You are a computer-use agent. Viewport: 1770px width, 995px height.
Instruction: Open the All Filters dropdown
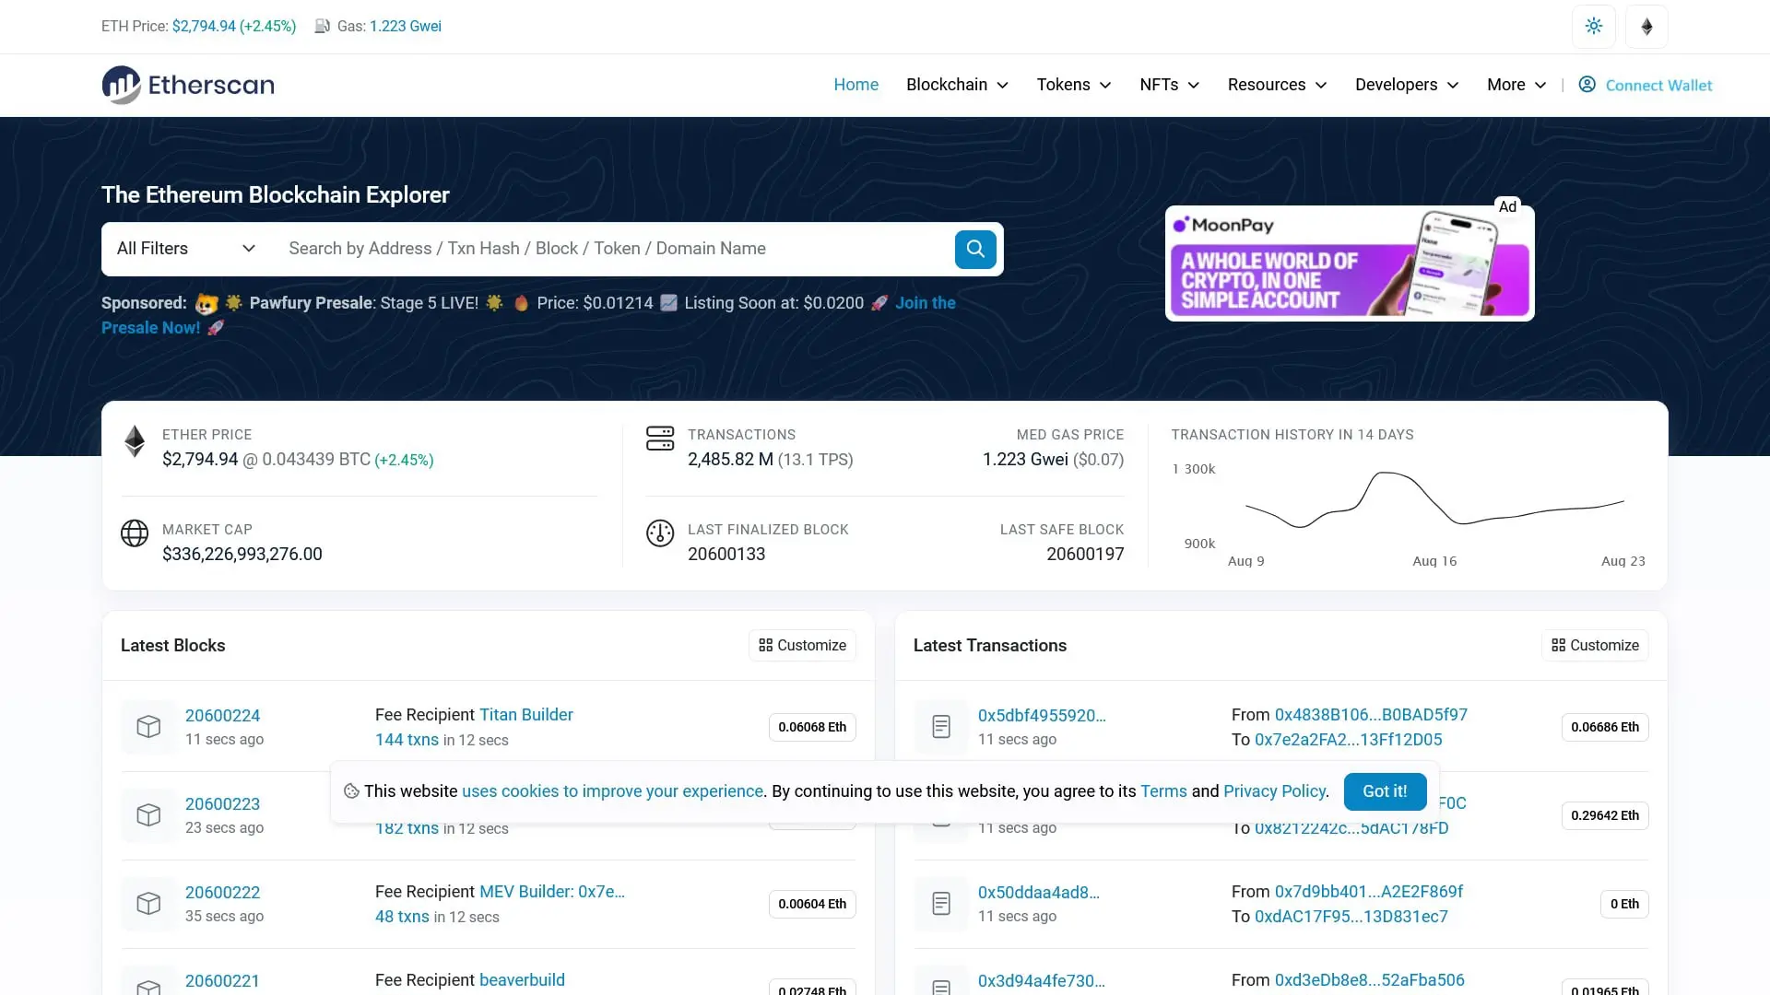pyautogui.click(x=185, y=249)
